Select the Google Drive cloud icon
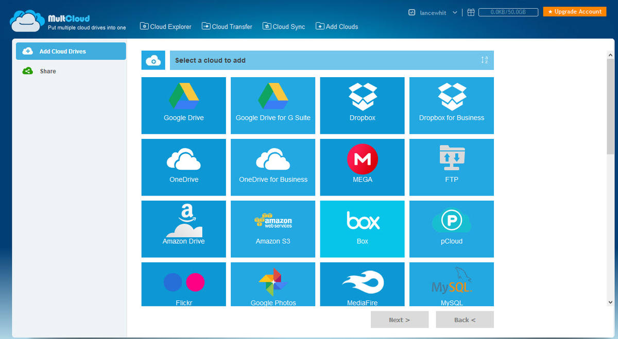Screen dimensions: 618x339 pyautogui.click(x=183, y=105)
